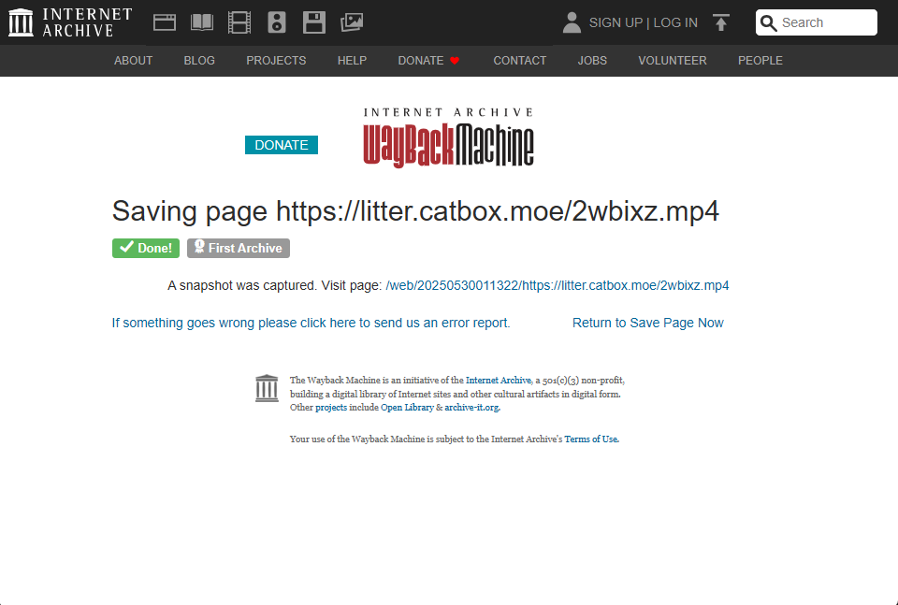This screenshot has height=605, width=898.
Task: Click the Internet Archive logo
Action: [x=70, y=22]
